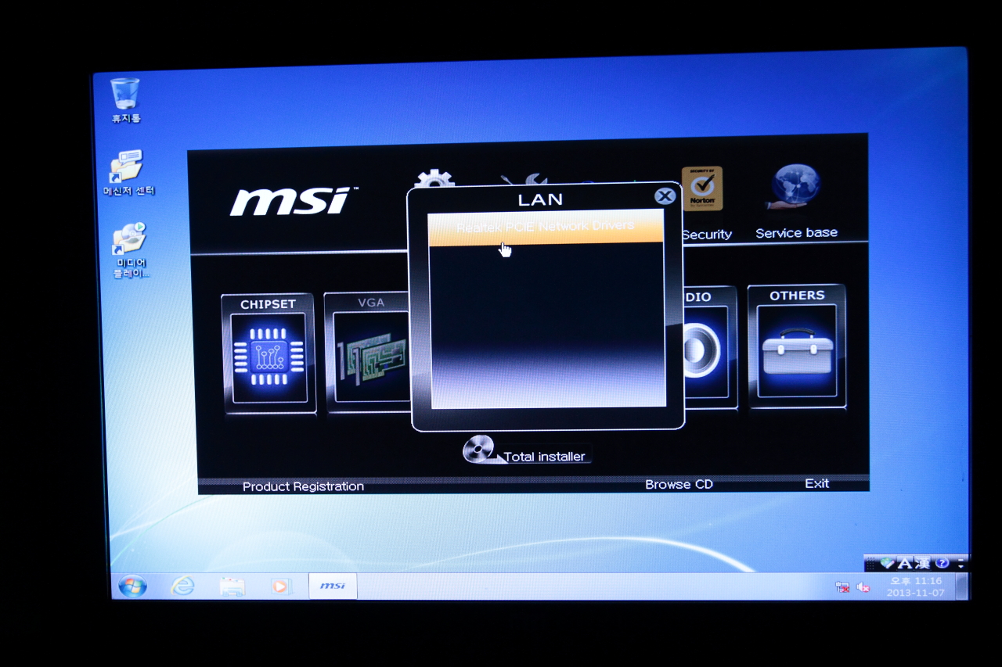Open the CHIPSET driver category

coord(269,353)
